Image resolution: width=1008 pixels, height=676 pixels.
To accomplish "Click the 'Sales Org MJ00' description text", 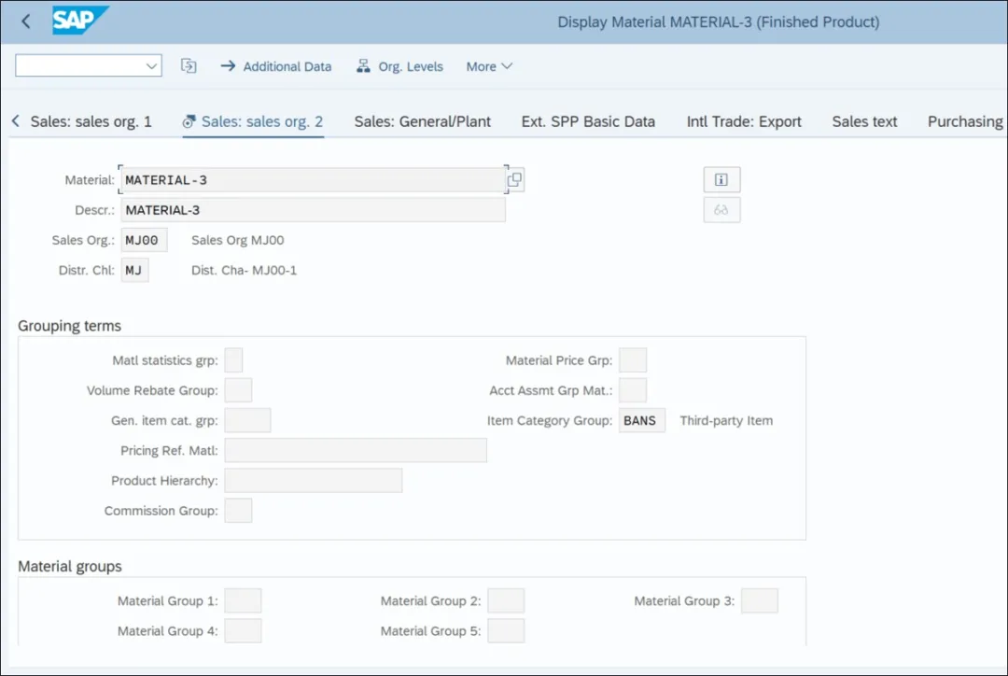I will click(x=237, y=240).
